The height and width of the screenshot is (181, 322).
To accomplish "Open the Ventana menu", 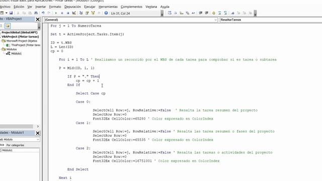I will 151,7.
